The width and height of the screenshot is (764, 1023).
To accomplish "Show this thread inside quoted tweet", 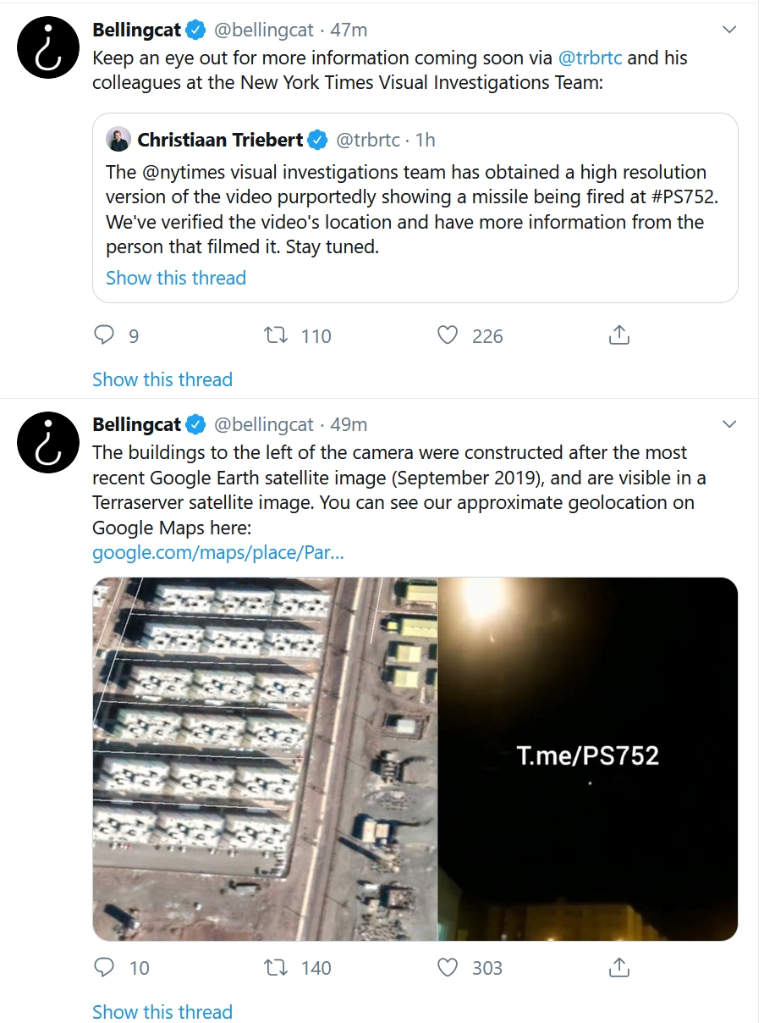I will [176, 278].
